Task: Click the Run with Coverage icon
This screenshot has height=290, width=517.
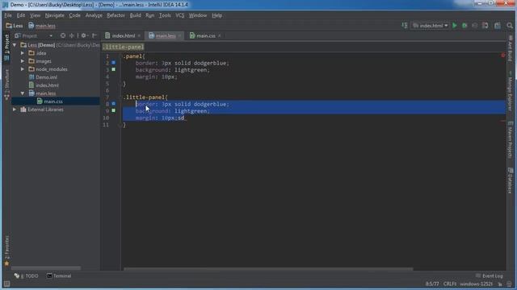Action: (x=474, y=26)
